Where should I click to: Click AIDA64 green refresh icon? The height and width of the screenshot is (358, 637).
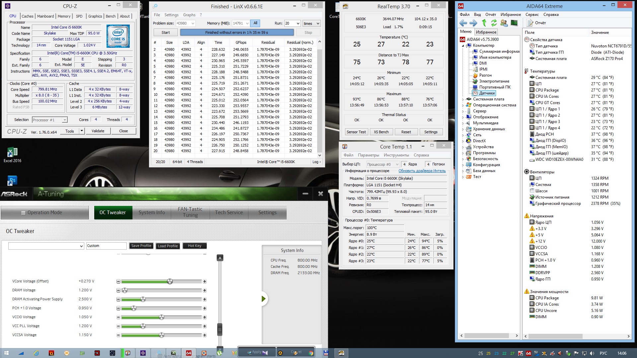pos(494,23)
